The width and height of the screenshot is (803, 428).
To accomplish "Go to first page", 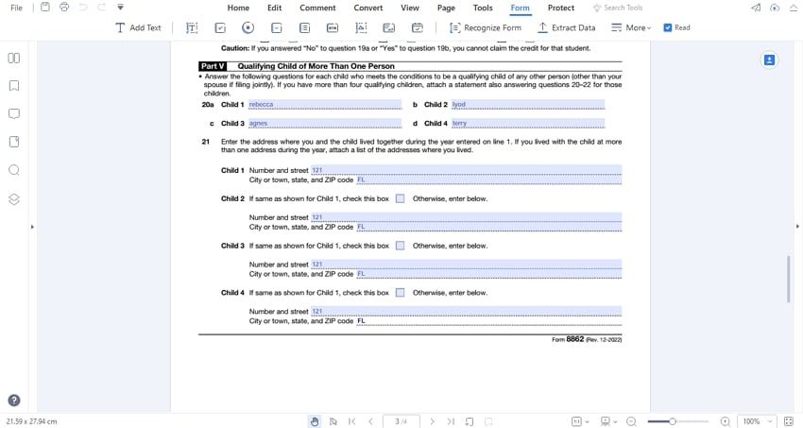I will [351, 421].
